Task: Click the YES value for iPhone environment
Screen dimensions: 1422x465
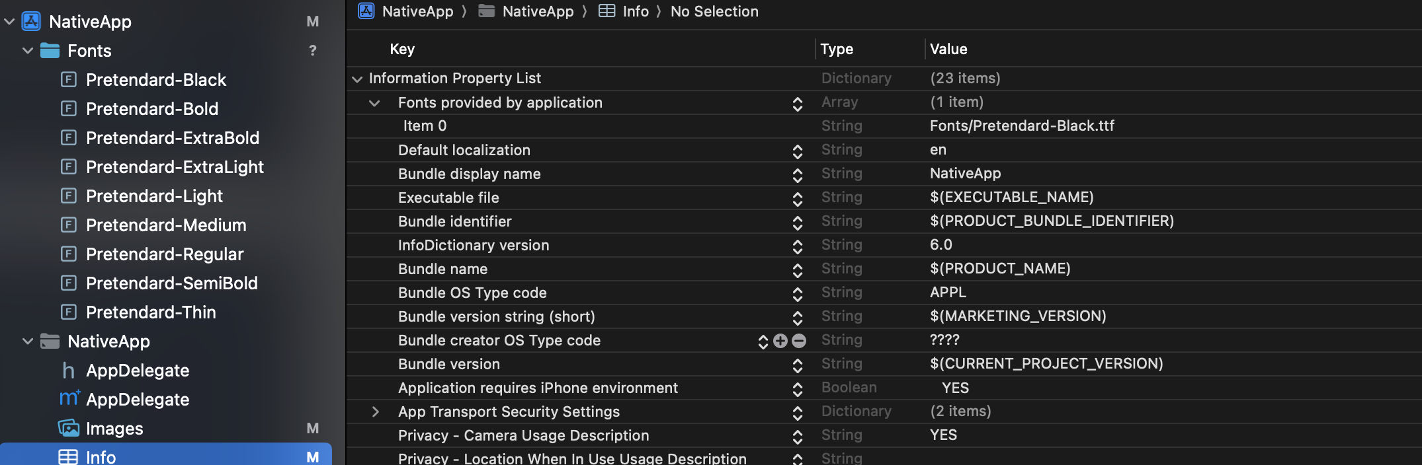Action: coord(955,388)
